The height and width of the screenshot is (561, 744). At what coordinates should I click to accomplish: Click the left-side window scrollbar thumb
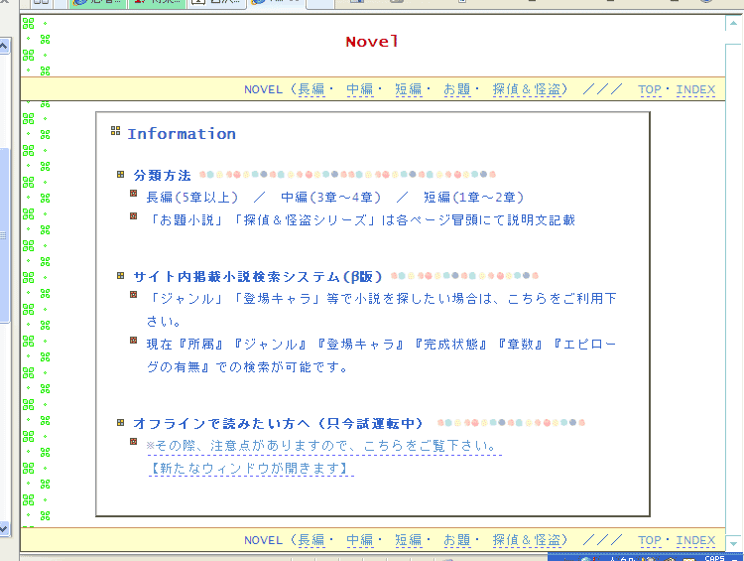4,235
